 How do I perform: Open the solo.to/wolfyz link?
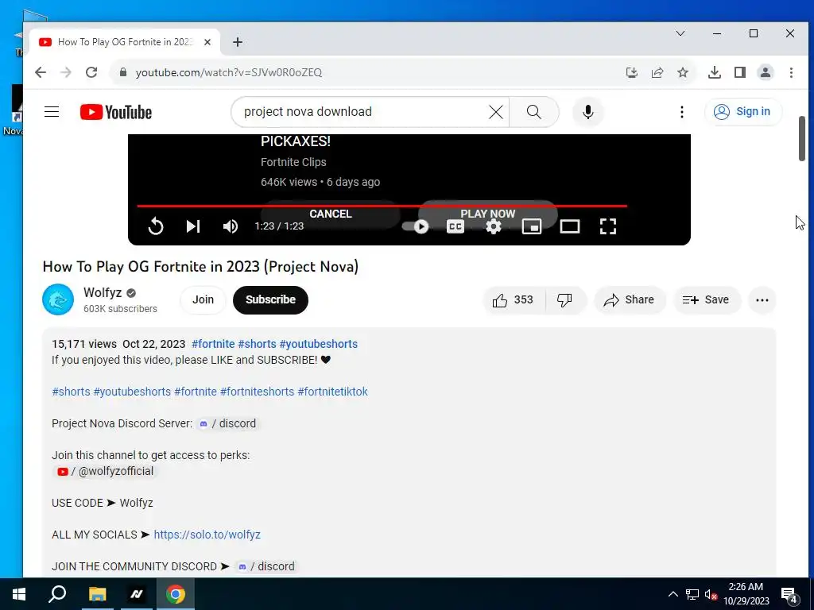pyautogui.click(x=207, y=535)
